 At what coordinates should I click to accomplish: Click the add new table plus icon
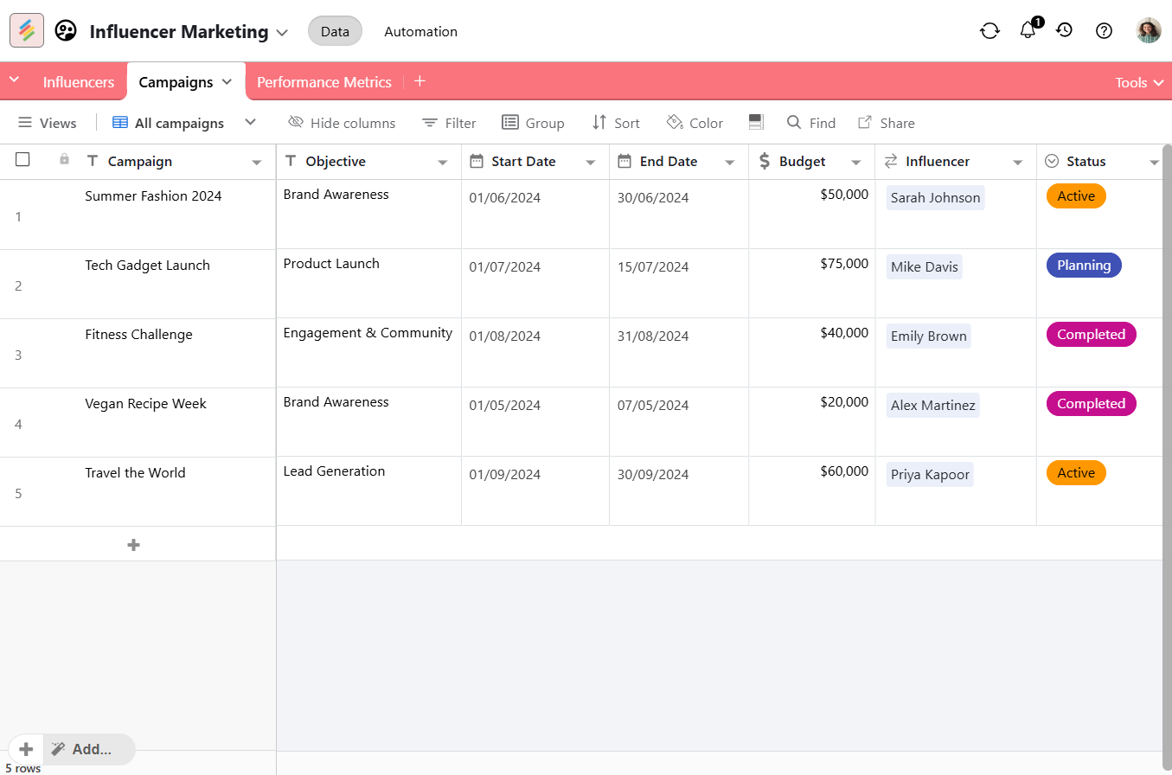(x=419, y=81)
